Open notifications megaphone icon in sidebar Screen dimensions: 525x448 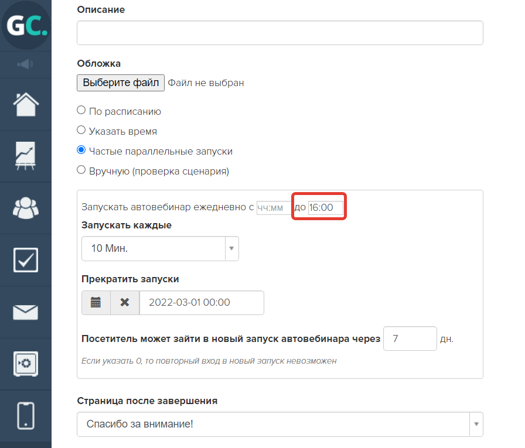tap(25, 64)
